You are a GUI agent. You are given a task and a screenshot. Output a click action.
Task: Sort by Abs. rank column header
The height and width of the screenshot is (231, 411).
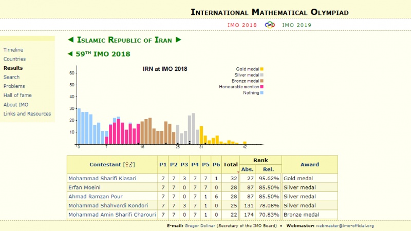(248, 169)
